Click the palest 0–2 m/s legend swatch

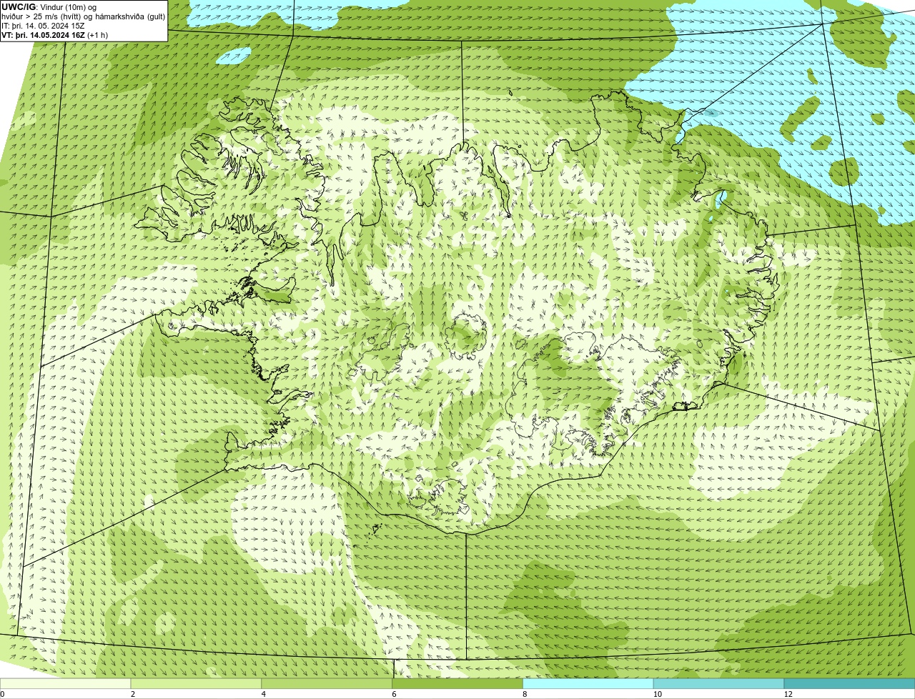click(x=66, y=684)
